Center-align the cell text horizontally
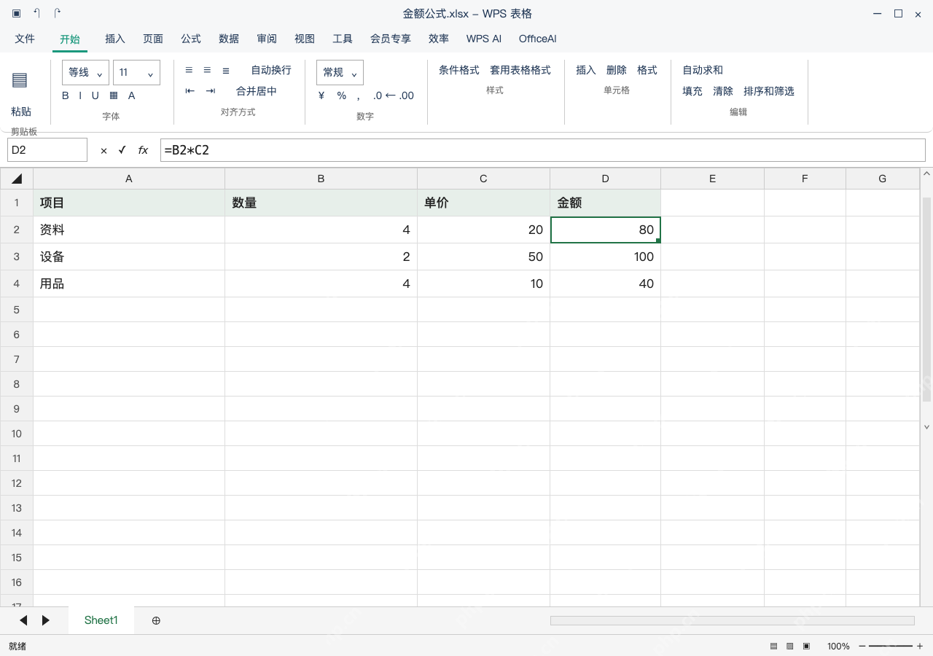Image resolution: width=933 pixels, height=656 pixels. tap(207, 70)
